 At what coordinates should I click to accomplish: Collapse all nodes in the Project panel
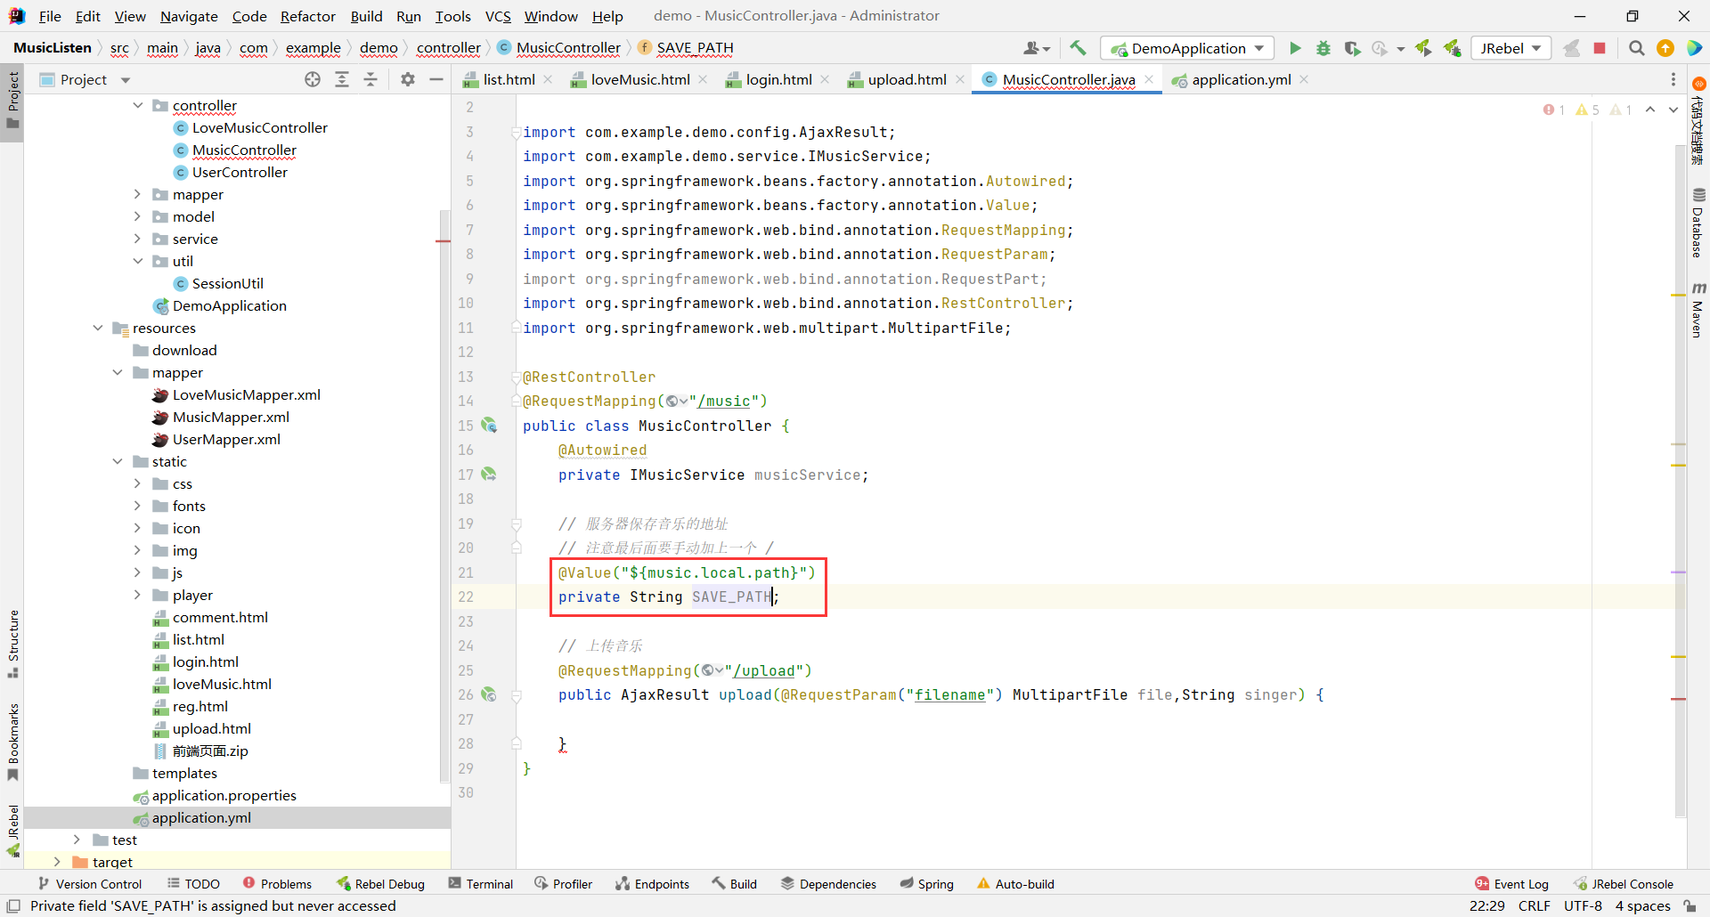[x=370, y=79]
